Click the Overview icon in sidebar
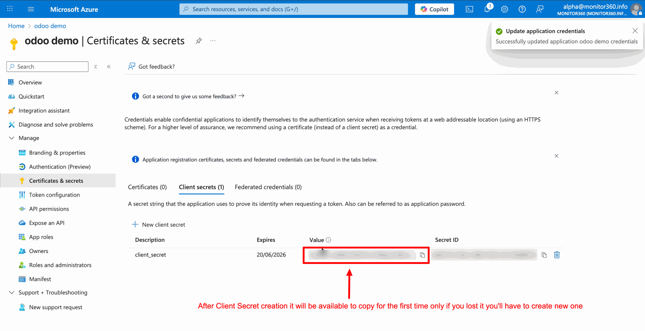This screenshot has width=645, height=331. click(11, 82)
